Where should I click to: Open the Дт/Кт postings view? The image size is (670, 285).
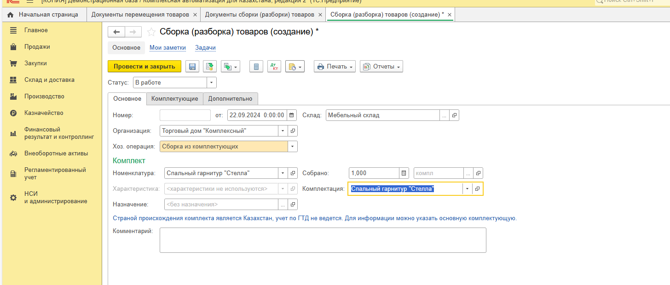coord(274,67)
